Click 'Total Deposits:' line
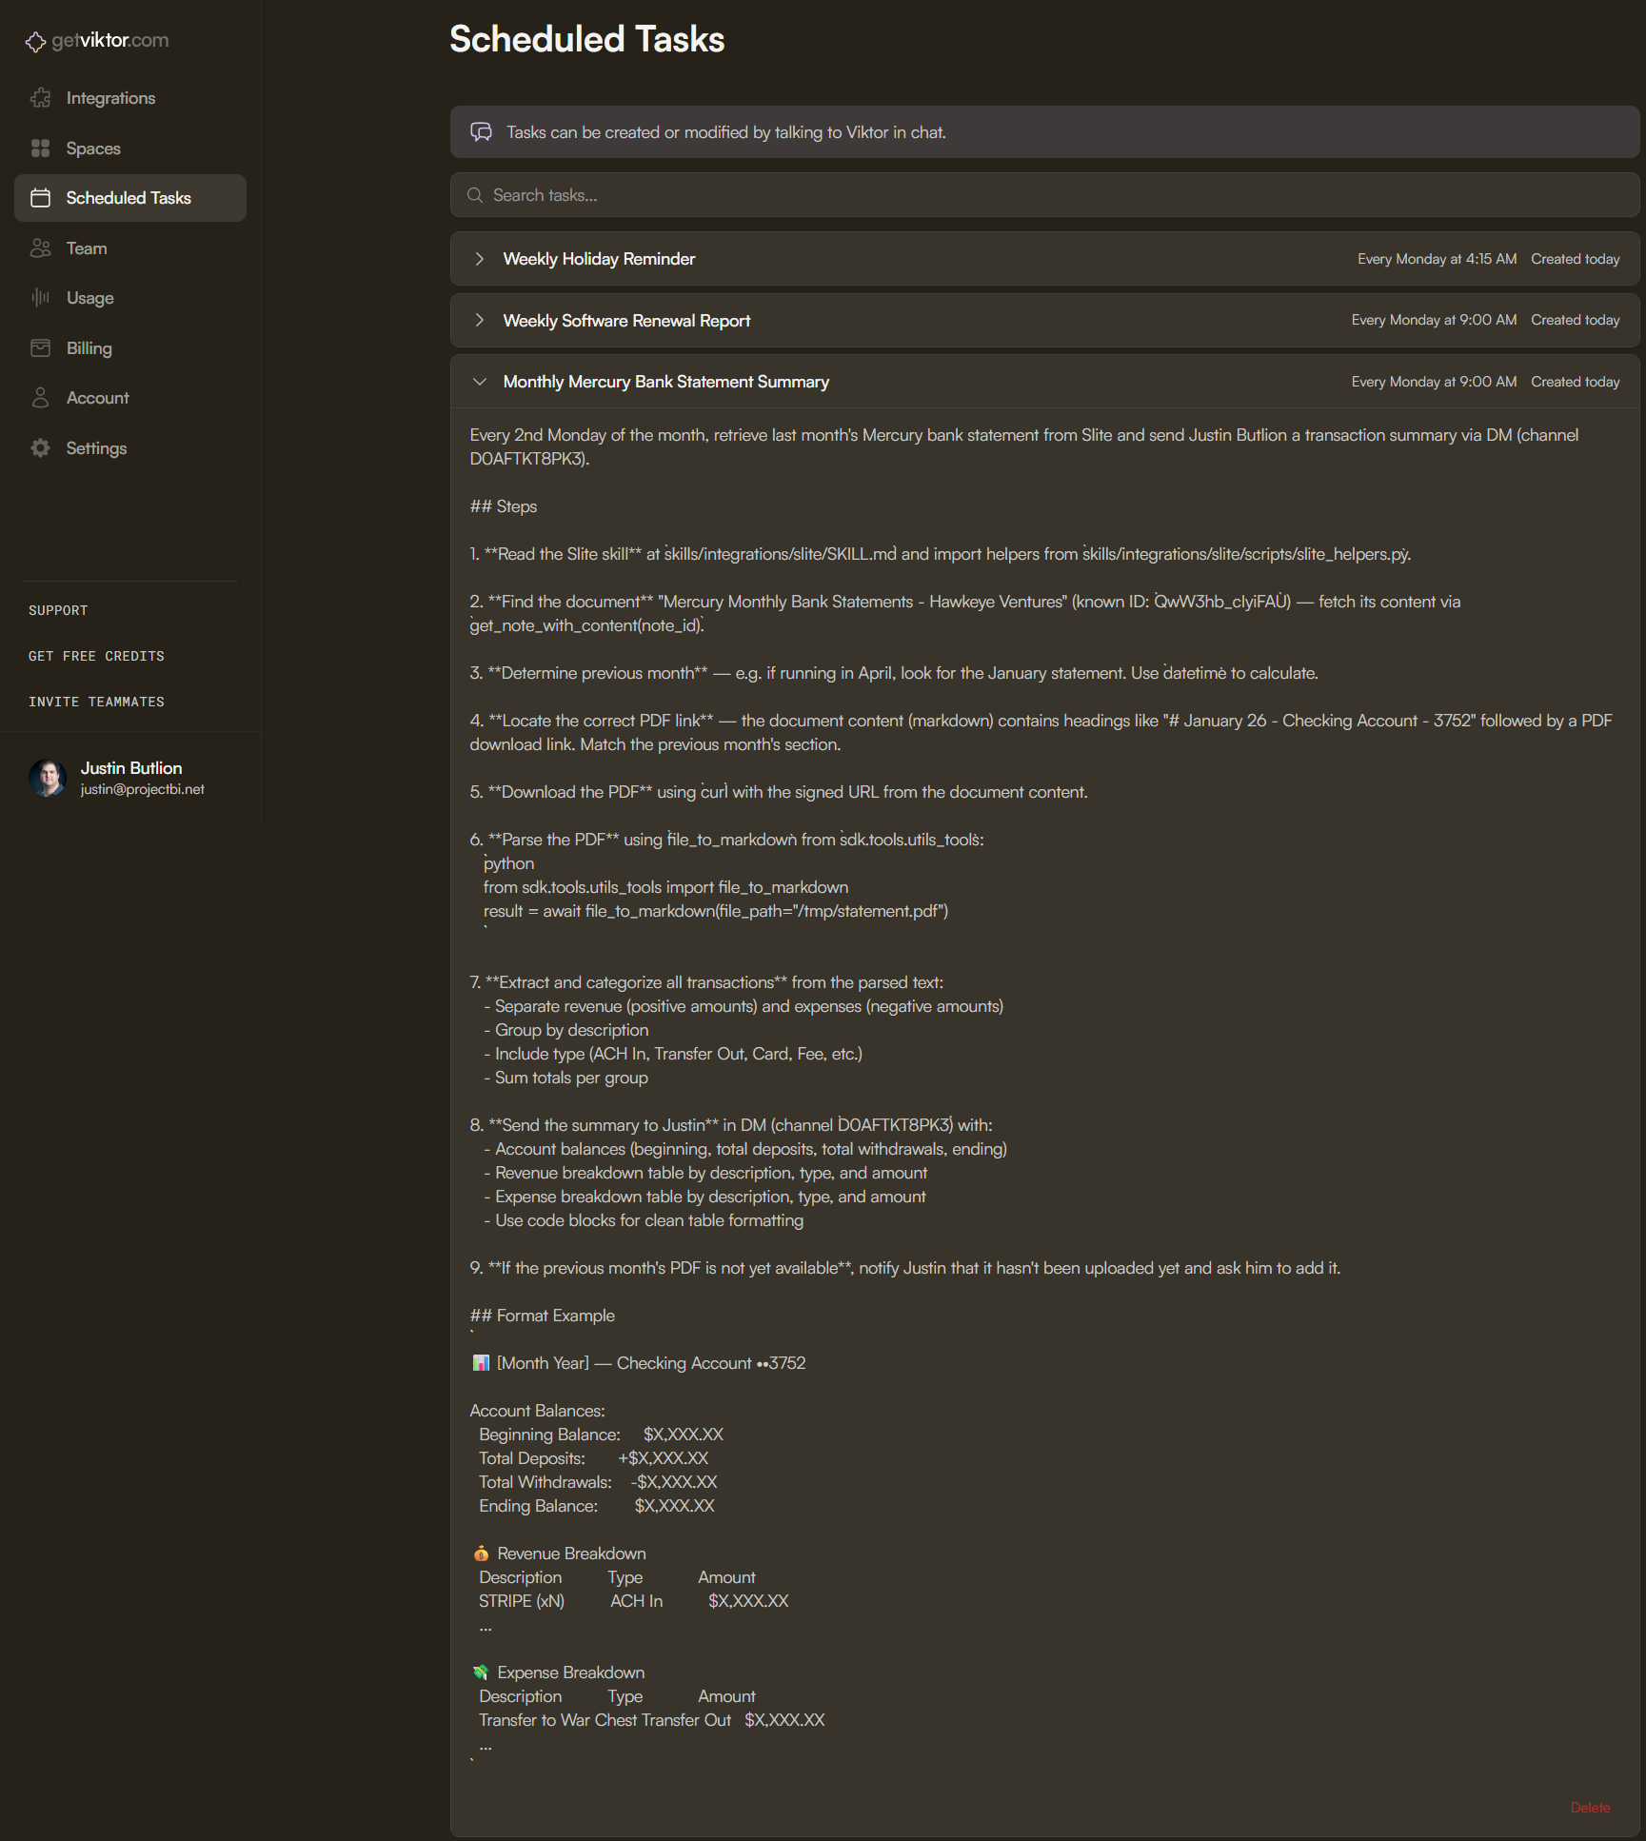 tap(593, 1458)
